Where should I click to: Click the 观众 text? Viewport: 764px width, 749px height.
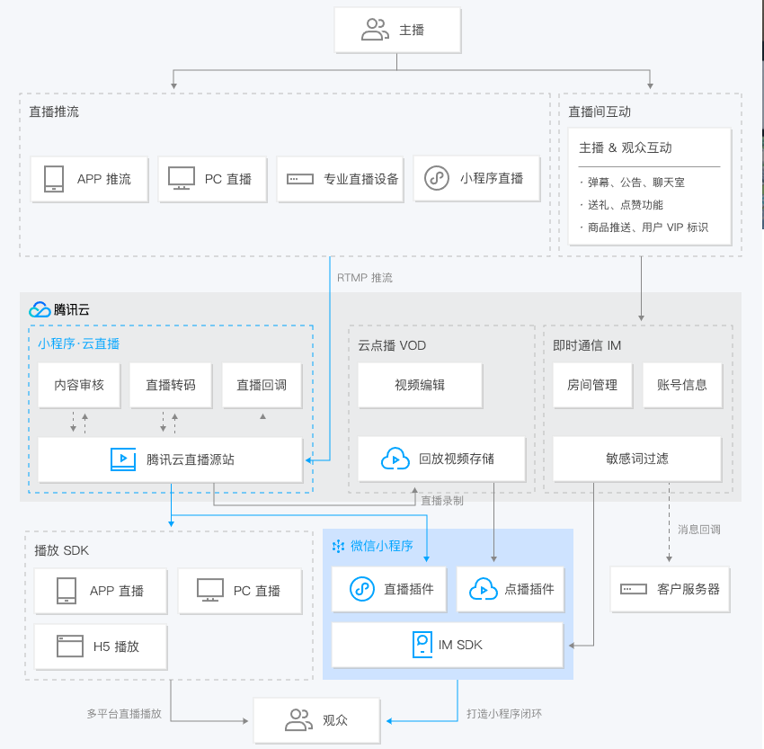335,720
